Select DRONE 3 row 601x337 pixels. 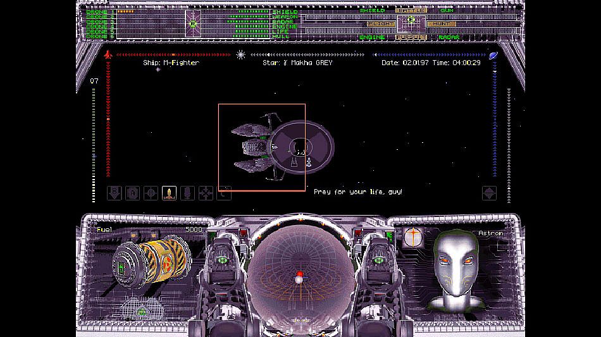[101, 22]
